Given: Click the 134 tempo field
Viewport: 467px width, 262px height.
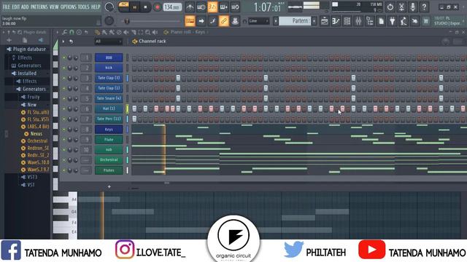Looking at the screenshot, I should [x=172, y=7].
